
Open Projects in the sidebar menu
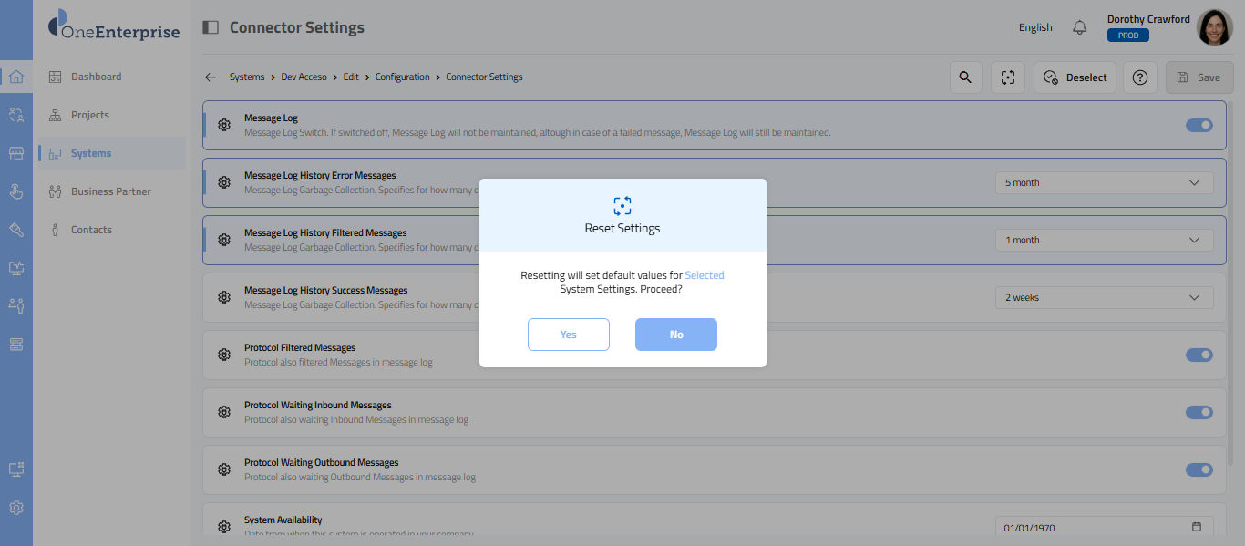(x=90, y=115)
